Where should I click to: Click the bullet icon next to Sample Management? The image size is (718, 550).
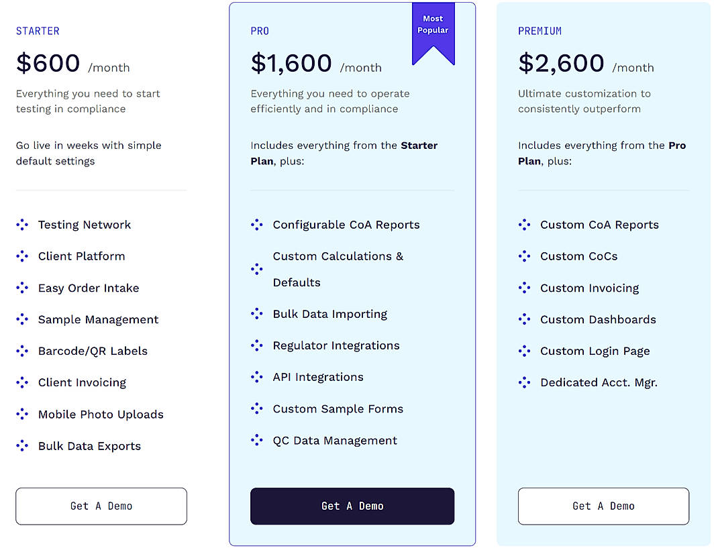click(x=21, y=319)
